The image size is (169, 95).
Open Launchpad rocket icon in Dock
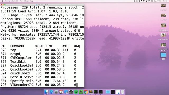(56, 92)
